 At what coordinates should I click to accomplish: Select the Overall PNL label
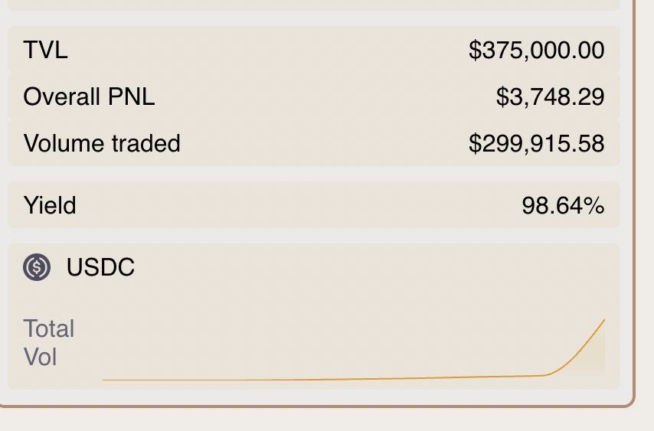(89, 97)
